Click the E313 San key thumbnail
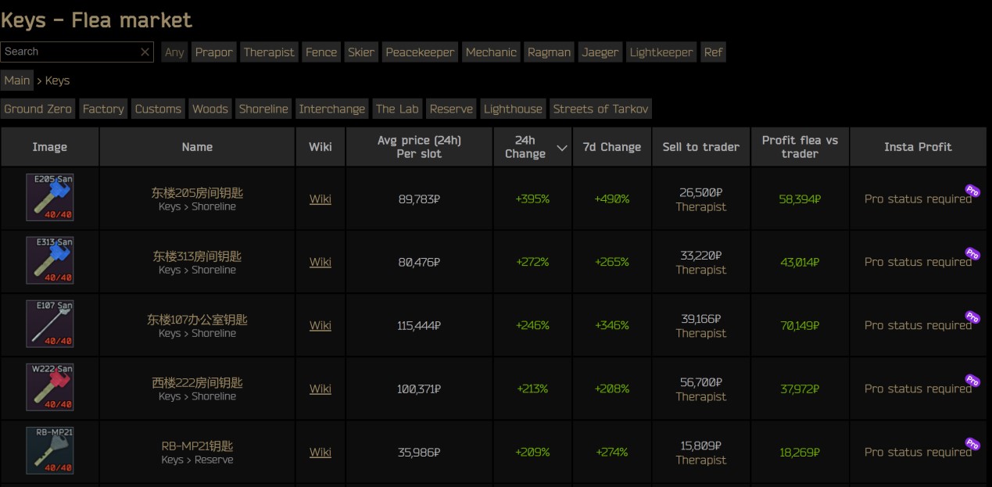This screenshot has width=992, height=487. coord(50,261)
